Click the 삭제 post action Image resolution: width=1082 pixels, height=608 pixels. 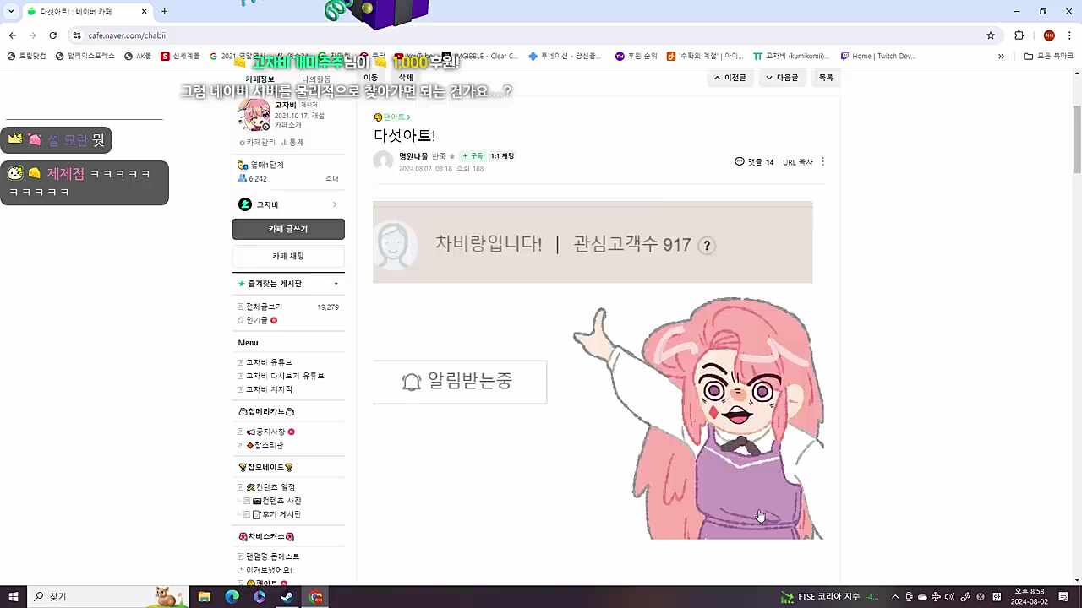tap(406, 78)
